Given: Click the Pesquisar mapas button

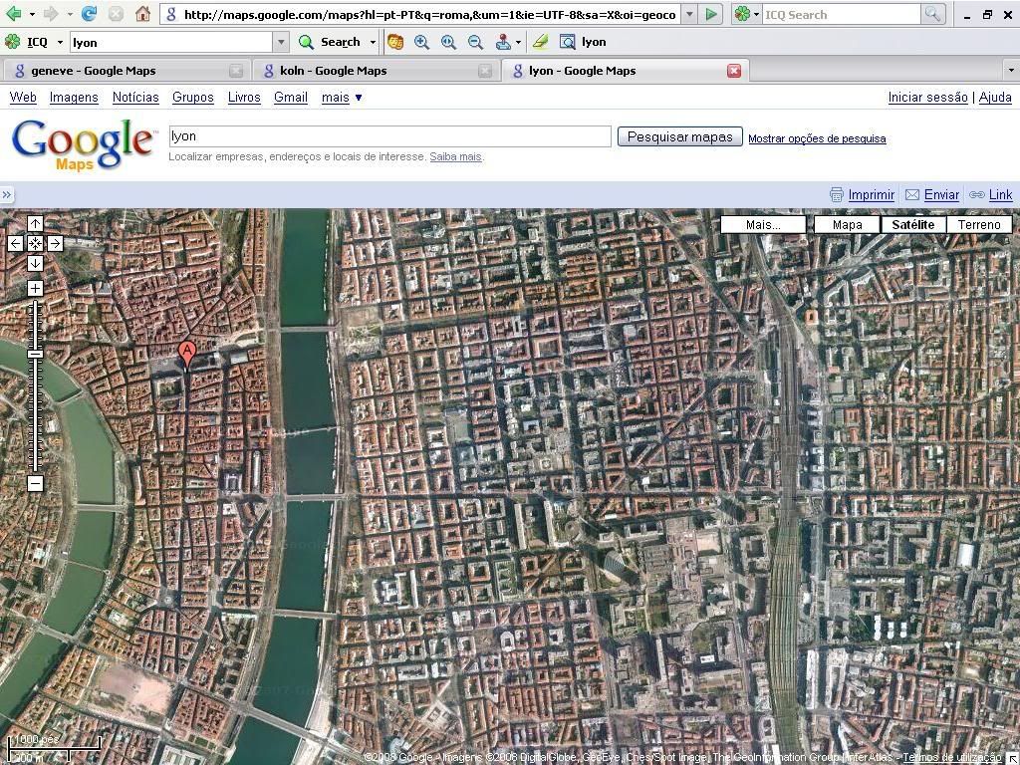Looking at the screenshot, I should (679, 137).
